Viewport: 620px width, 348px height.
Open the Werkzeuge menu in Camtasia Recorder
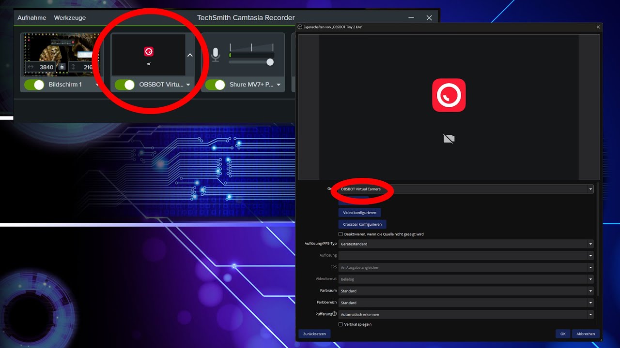tap(70, 17)
